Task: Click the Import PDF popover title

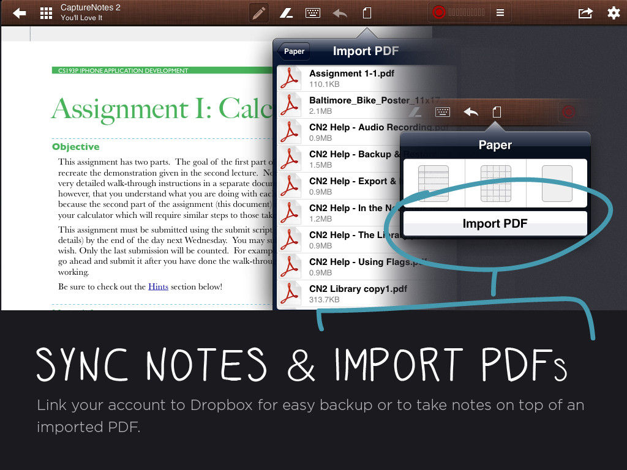Action: point(366,51)
